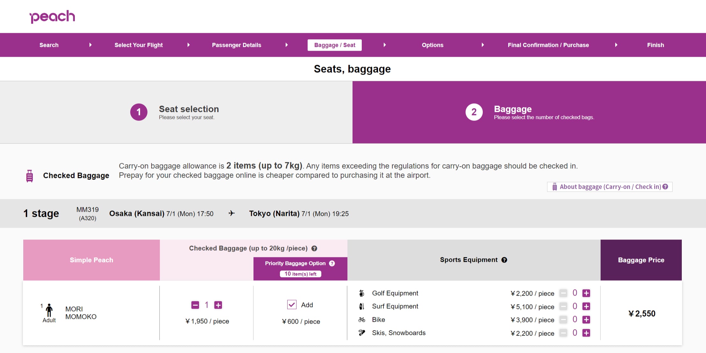The height and width of the screenshot is (353, 706).
Task: Click the Golf Equipment icon
Action: pos(361,293)
